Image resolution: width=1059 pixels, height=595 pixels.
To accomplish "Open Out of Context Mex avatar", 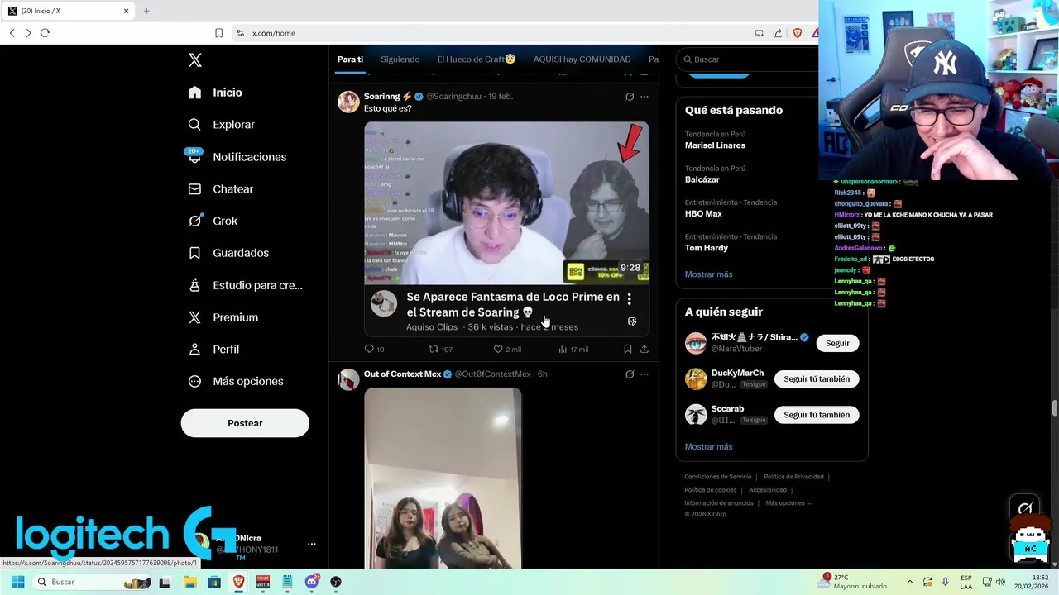I will 348,379.
